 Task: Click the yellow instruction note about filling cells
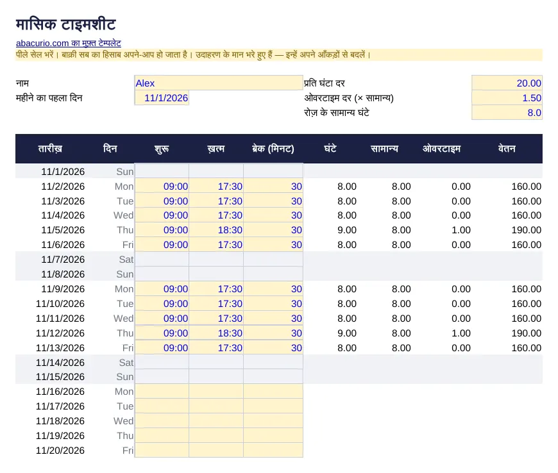[x=278, y=54]
